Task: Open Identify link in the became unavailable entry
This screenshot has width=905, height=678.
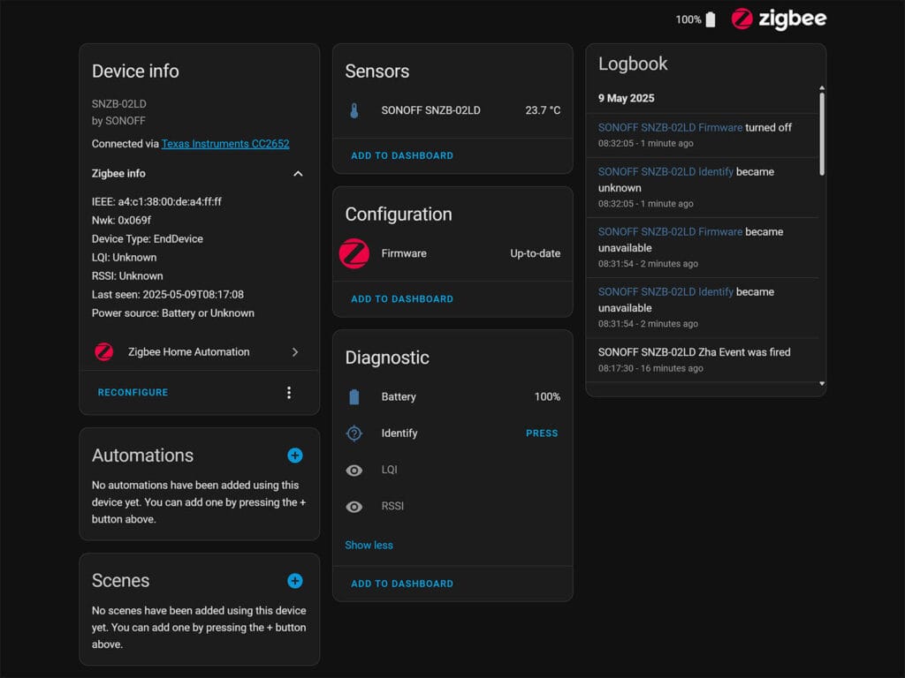Action: click(665, 291)
